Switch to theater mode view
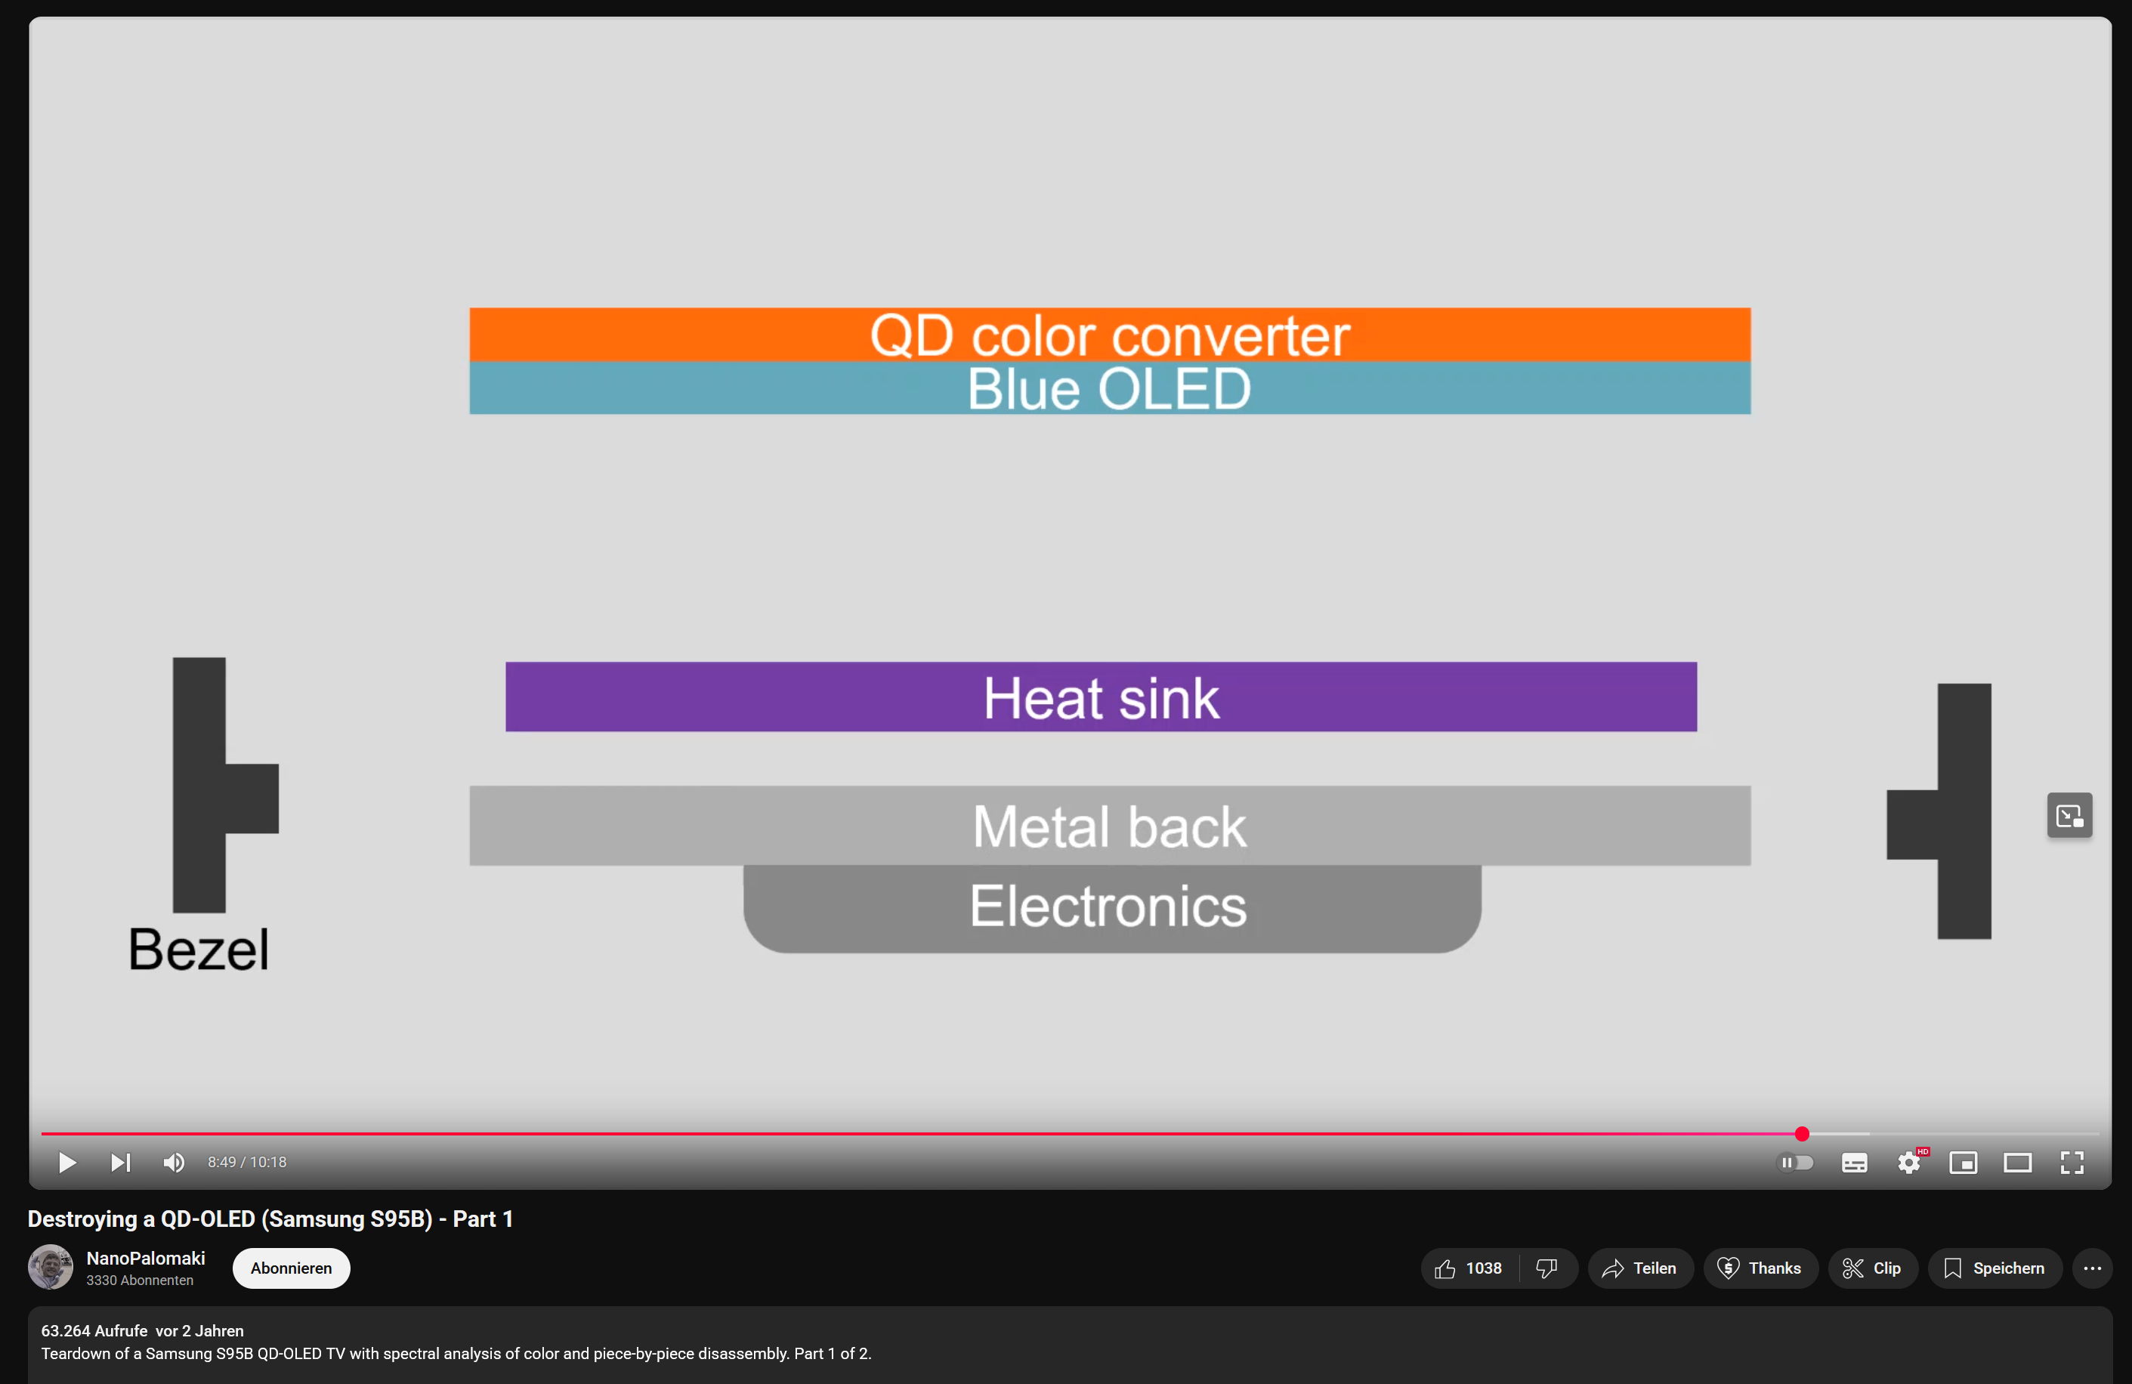This screenshot has height=1384, width=2132. pos(2017,1163)
